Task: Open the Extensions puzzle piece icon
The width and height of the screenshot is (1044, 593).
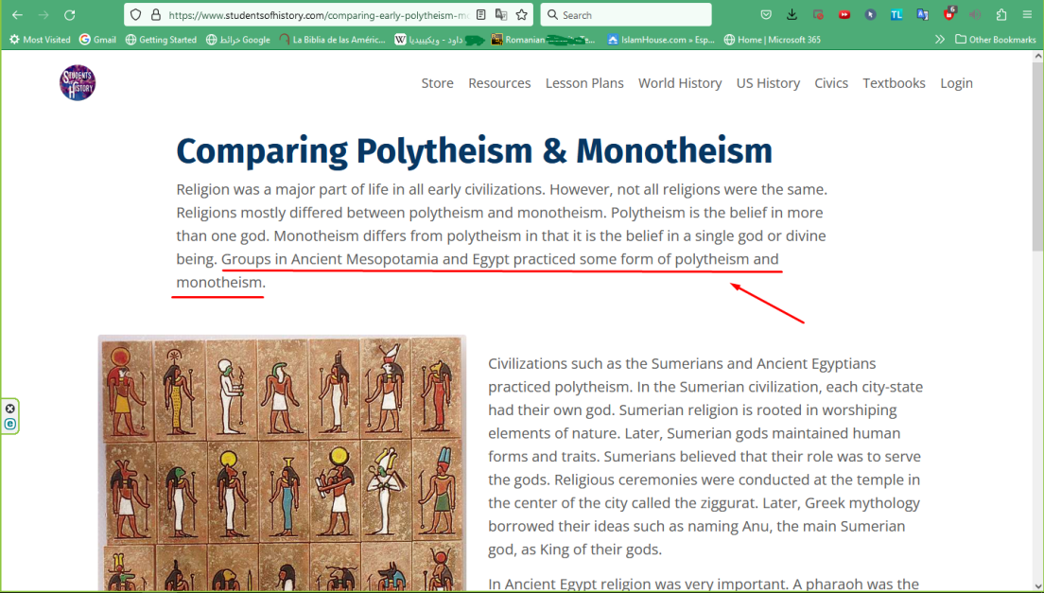Action: tap(1001, 14)
